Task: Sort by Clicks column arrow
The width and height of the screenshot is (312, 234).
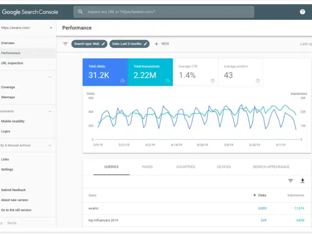Action: point(255,195)
